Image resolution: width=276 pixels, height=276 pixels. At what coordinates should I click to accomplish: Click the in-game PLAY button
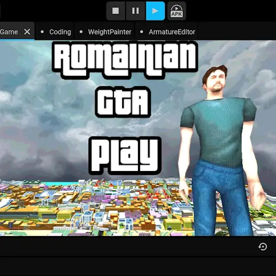(x=125, y=156)
